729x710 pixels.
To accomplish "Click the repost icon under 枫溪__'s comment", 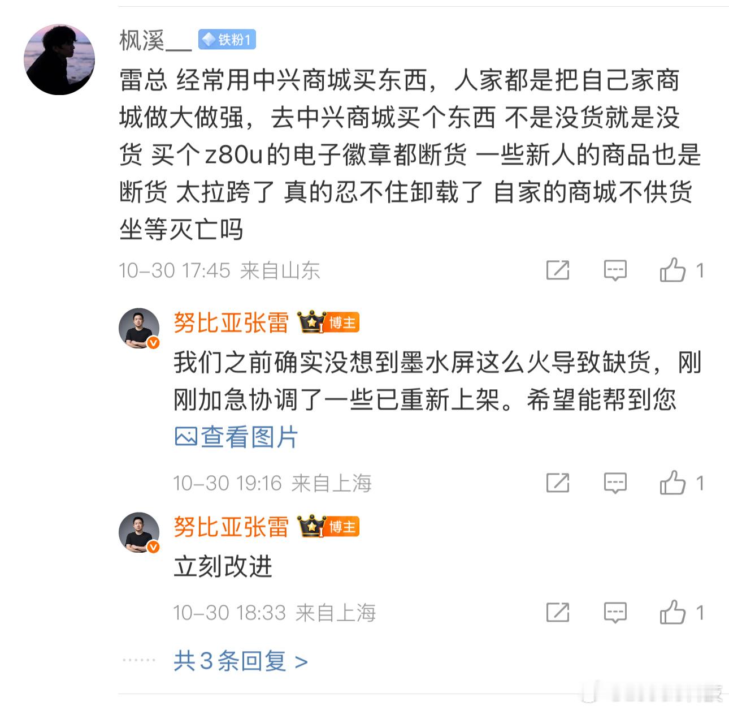I will point(558,270).
